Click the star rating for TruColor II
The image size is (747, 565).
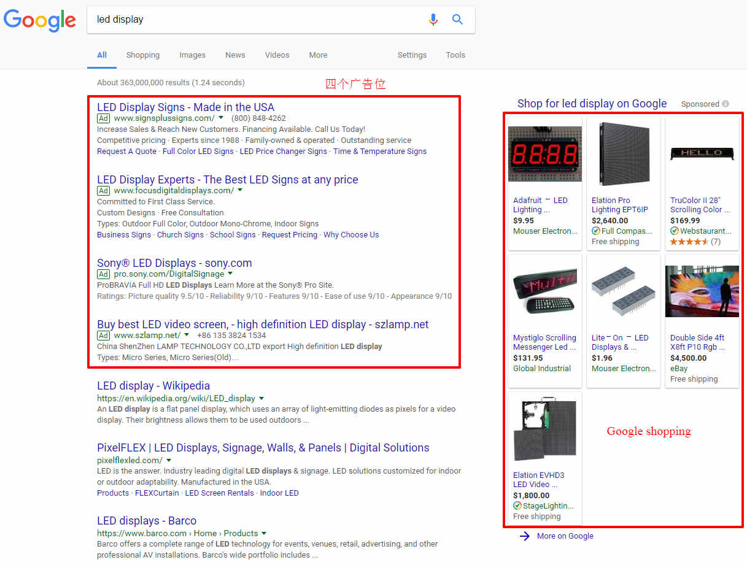(689, 242)
